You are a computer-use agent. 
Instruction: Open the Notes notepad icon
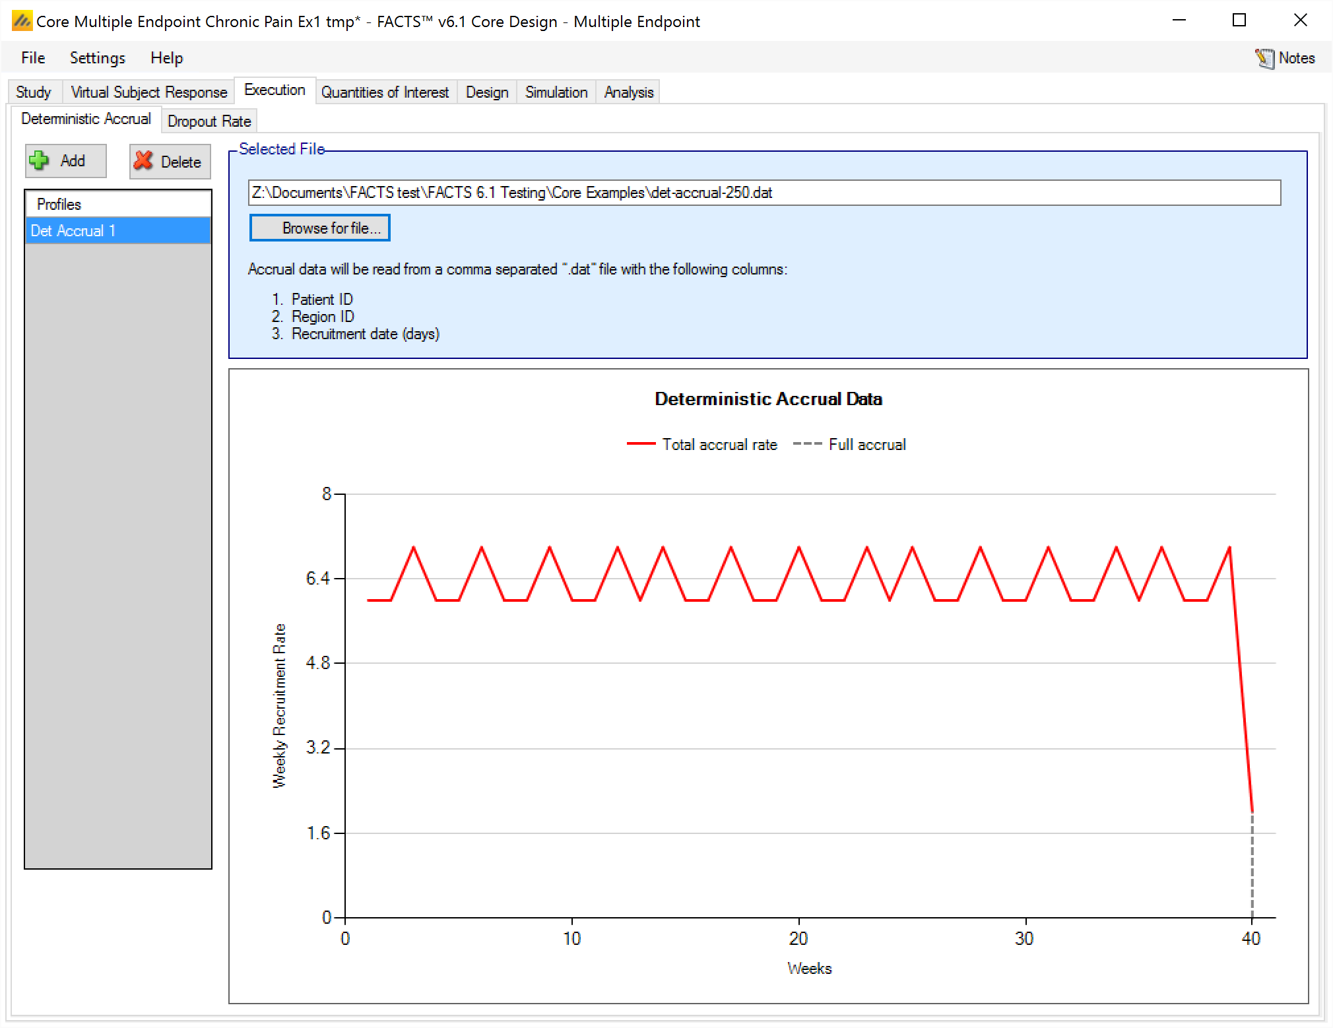(1264, 58)
